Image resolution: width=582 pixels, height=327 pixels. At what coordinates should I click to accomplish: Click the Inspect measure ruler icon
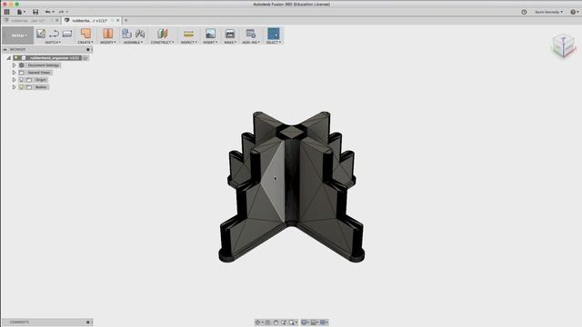coord(188,34)
